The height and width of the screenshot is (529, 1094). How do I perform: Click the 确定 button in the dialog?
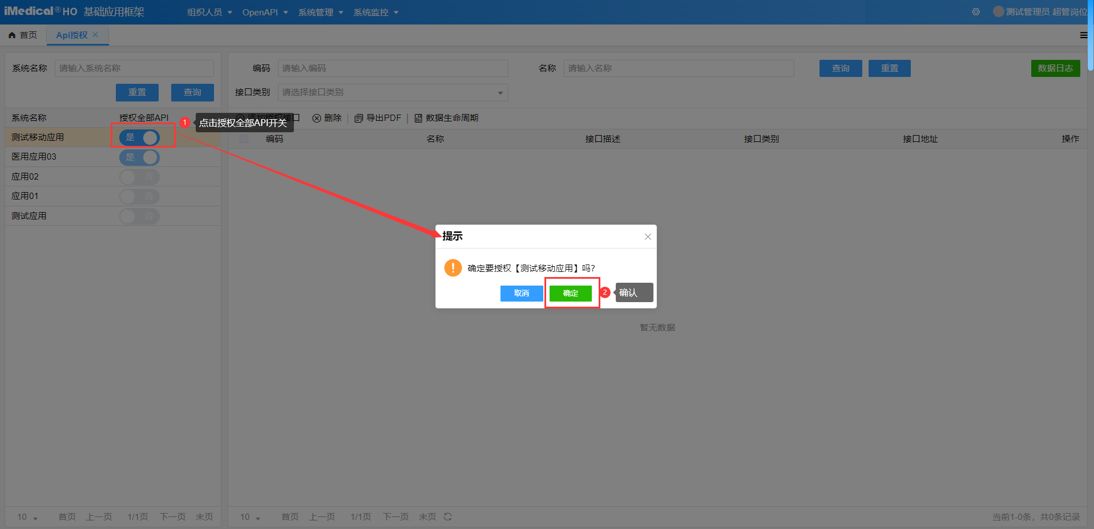[570, 293]
